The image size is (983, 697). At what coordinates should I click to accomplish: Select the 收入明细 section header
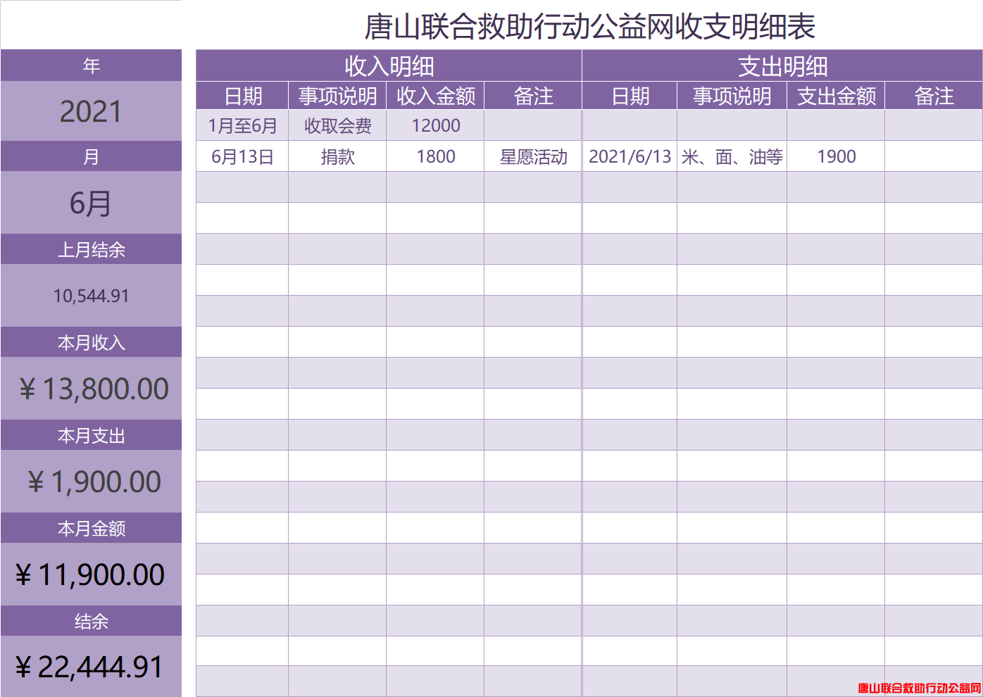(x=389, y=66)
